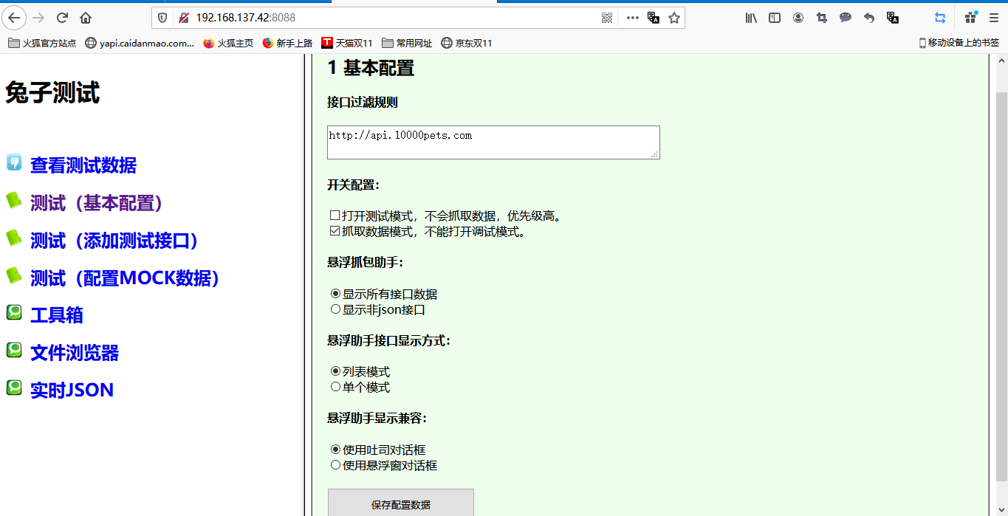The height and width of the screenshot is (516, 1008).
Task: Enable 打开测试模式 checkbox
Action: click(335, 216)
